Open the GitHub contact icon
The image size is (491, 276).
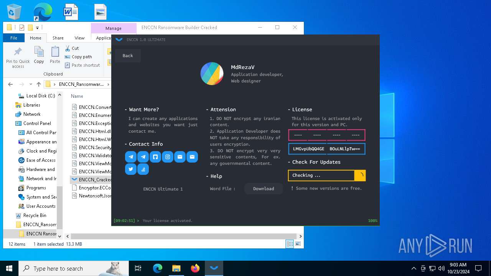click(x=155, y=157)
